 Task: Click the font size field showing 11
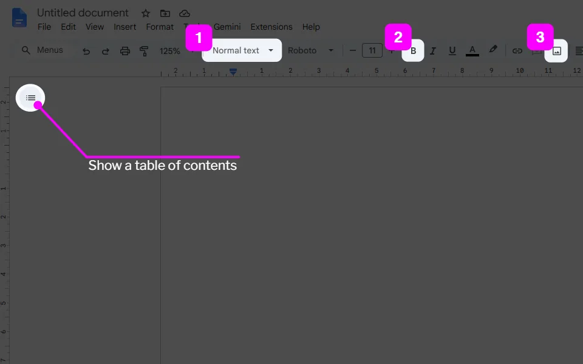(x=372, y=50)
